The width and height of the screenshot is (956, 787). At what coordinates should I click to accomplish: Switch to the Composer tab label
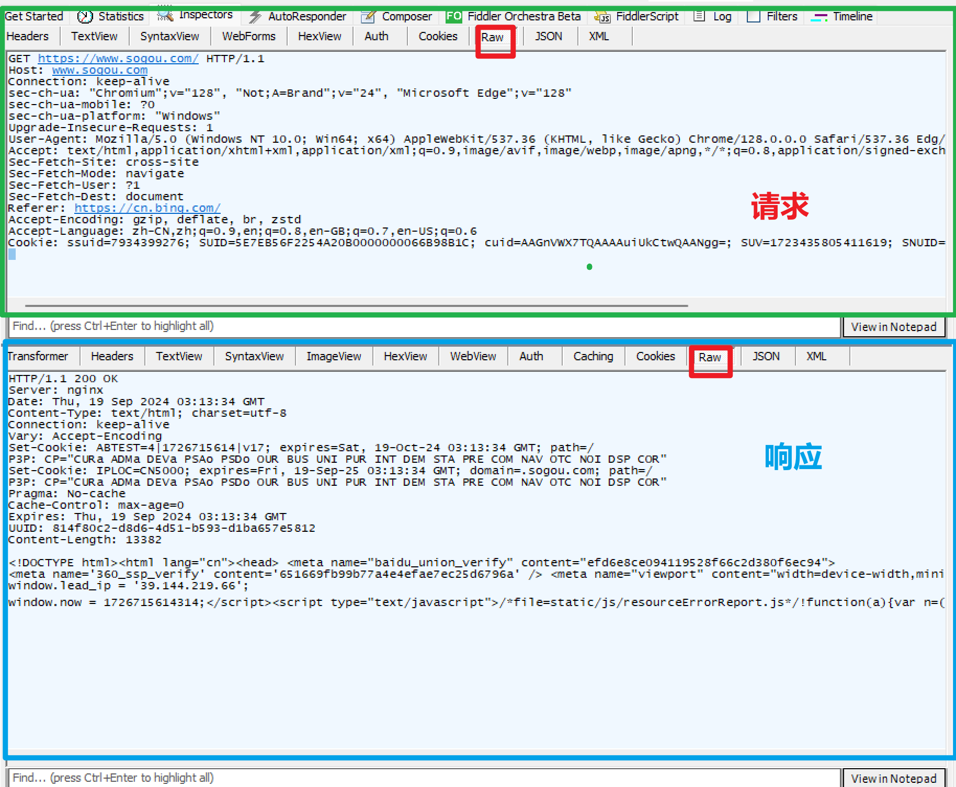407,16
